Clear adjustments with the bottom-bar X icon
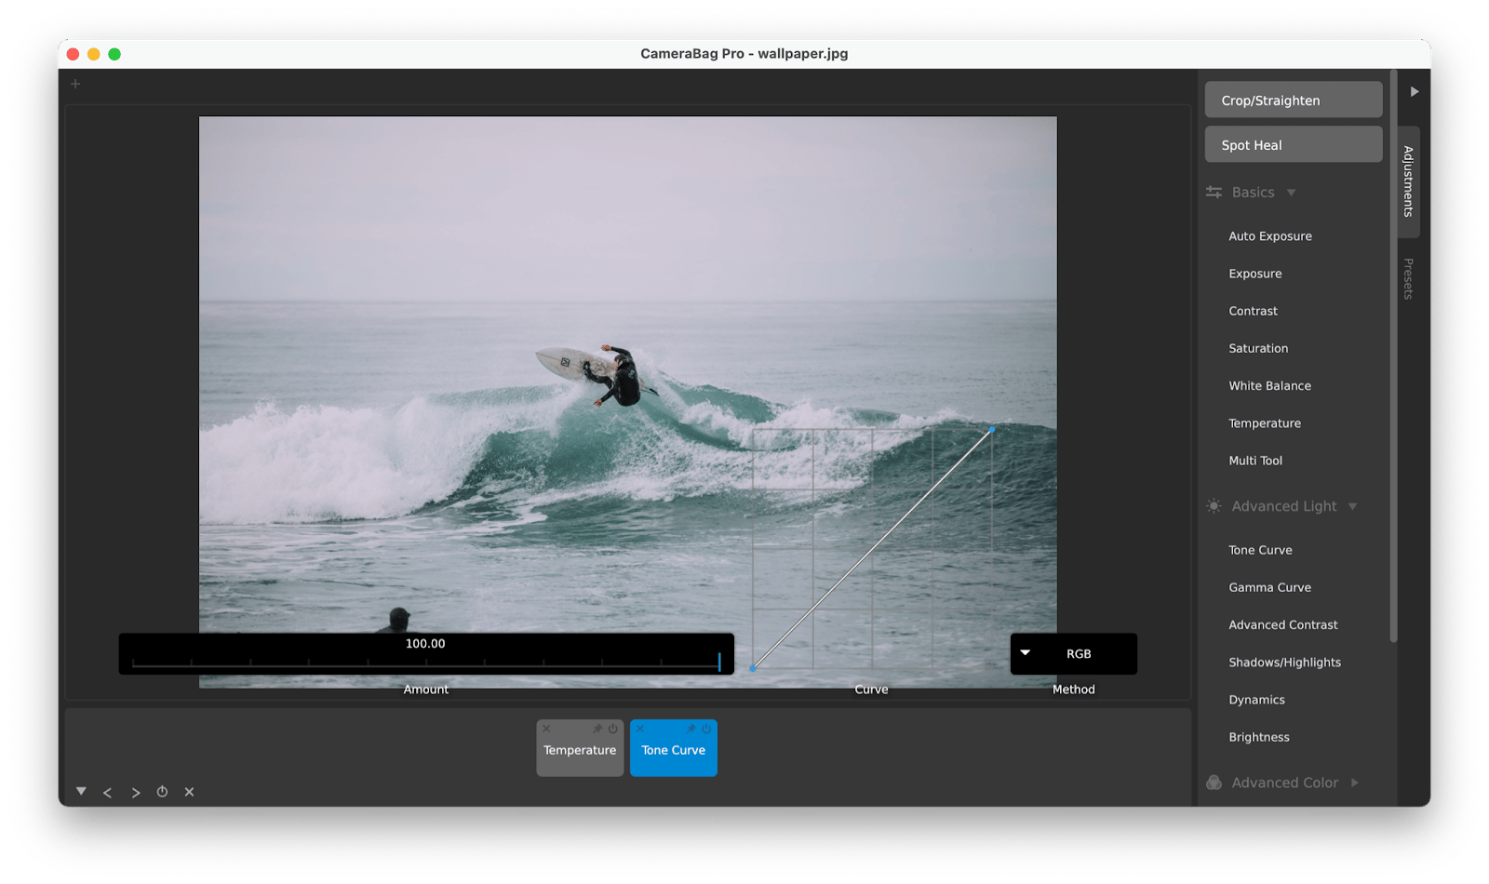The height and width of the screenshot is (884, 1489). click(x=189, y=792)
